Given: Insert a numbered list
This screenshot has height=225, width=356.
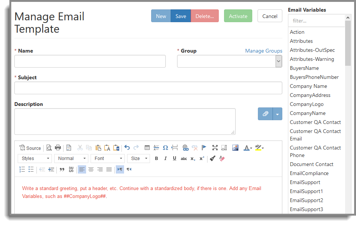Looking at the screenshot, I should click(22, 169).
